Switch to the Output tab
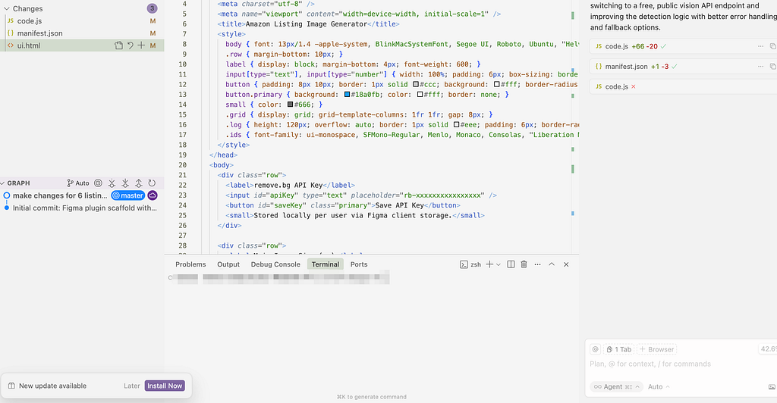 point(228,264)
